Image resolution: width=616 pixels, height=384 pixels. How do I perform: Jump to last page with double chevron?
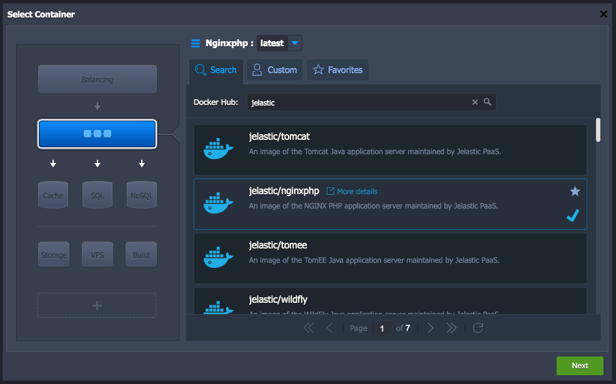[452, 327]
